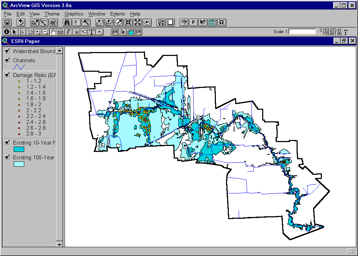Click the Existing 10-Year legend color swatch
The height and width of the screenshot is (256, 358).
pos(19,149)
